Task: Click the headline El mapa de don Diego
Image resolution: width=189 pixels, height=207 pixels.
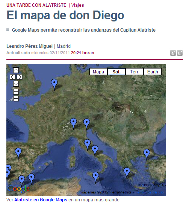Action: coord(65,15)
